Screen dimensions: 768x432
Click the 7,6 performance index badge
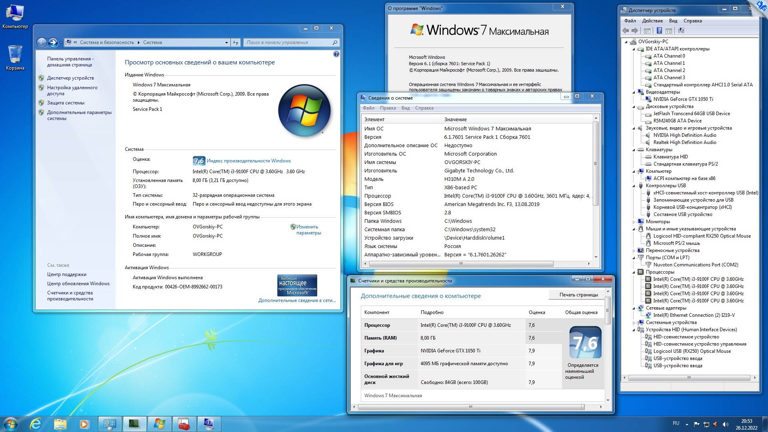point(199,161)
